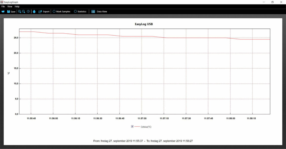Zoom out using the magnifier icon
The height and width of the screenshot is (149, 286).
(24, 12)
